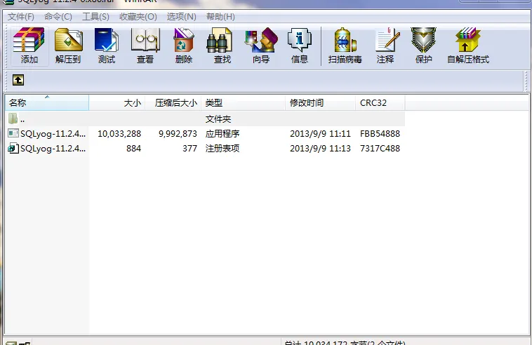The height and width of the screenshot is (345, 532).
Task: Click the SQLyog registry file icon
Action: 13,149
